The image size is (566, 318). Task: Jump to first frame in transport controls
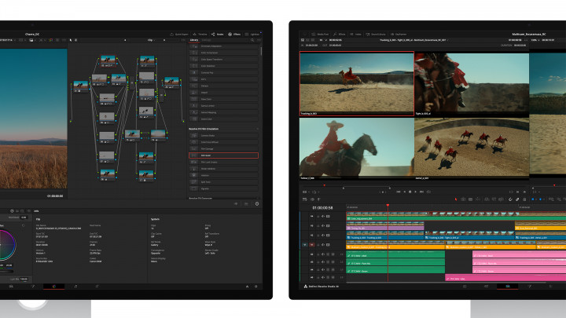pos(398,192)
